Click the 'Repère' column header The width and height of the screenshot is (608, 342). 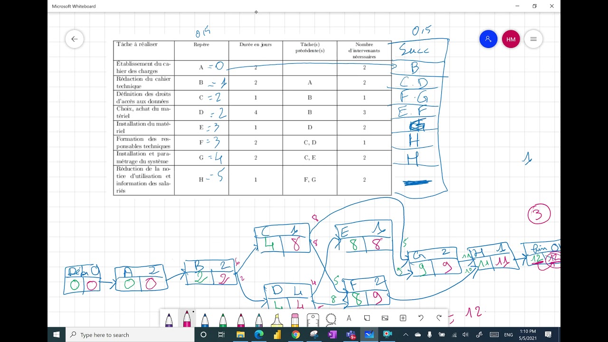click(201, 45)
